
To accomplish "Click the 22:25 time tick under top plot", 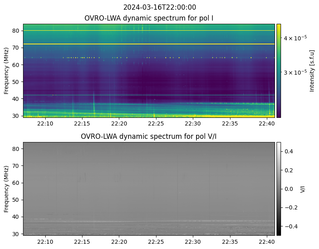I will point(156,123).
